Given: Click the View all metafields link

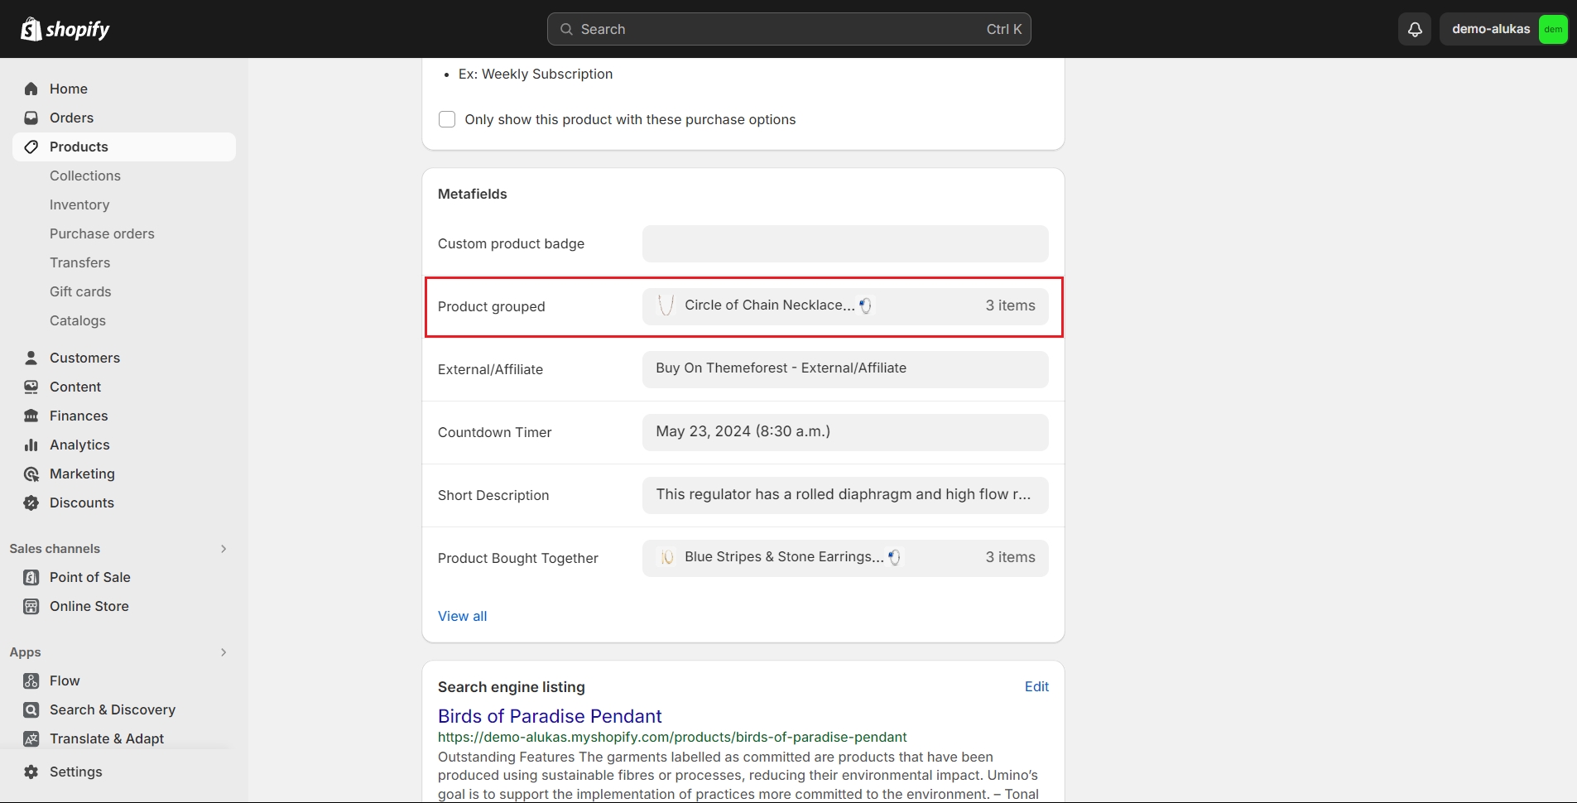Looking at the screenshot, I should point(462,616).
